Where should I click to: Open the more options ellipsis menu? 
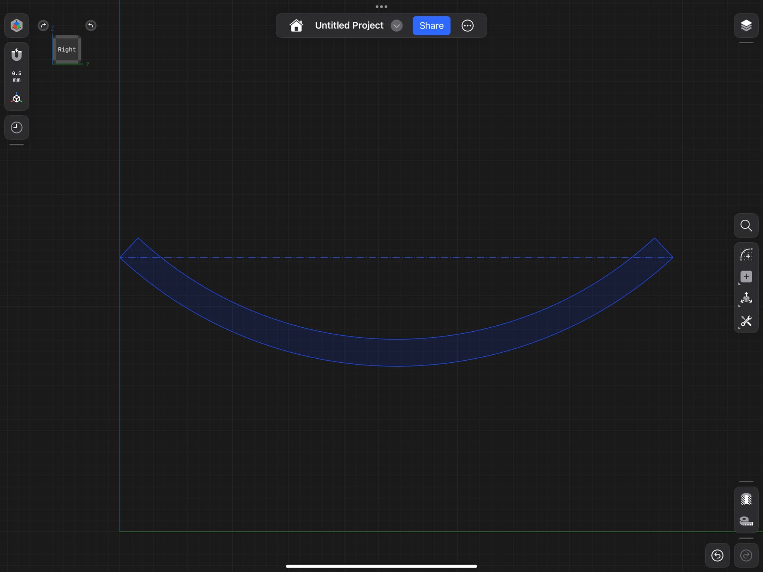point(467,25)
